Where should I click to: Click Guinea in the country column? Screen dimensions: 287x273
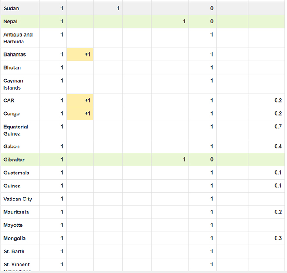[12, 186]
